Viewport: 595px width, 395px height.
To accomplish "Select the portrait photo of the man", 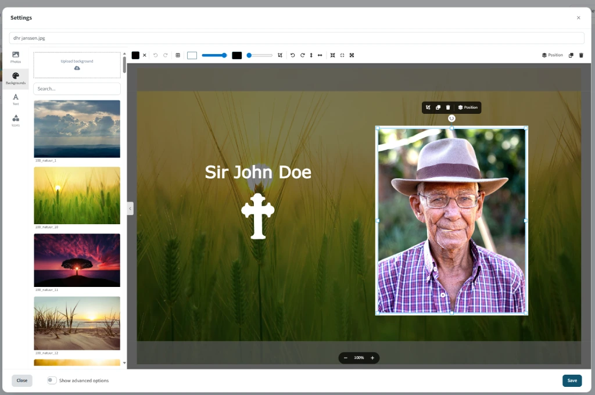I will [451, 221].
